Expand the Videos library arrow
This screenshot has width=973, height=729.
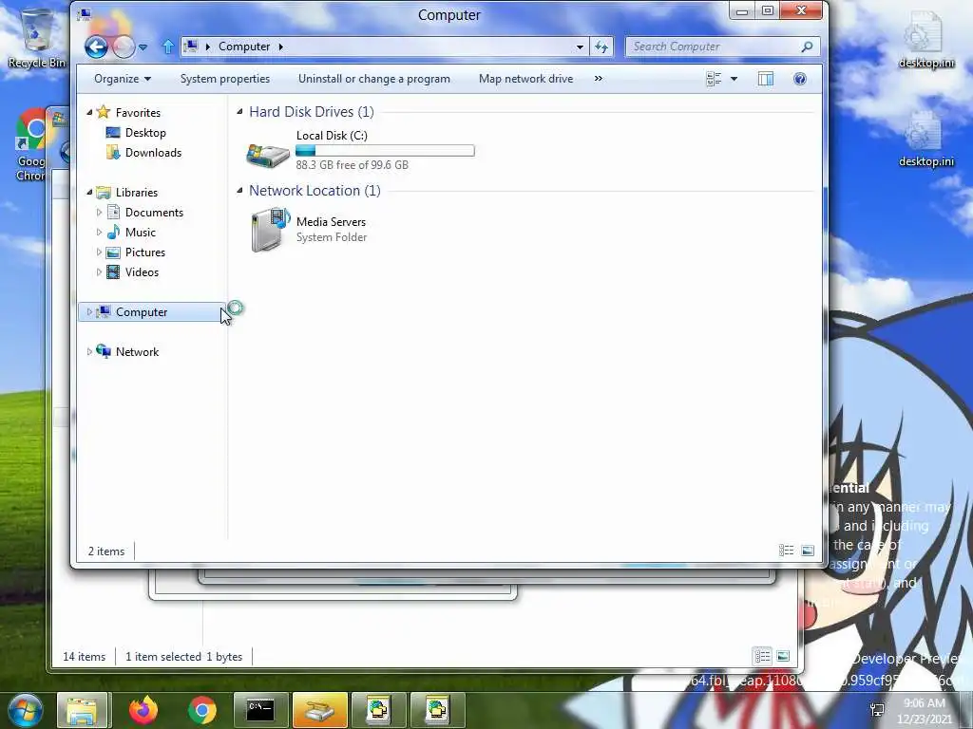tap(99, 271)
